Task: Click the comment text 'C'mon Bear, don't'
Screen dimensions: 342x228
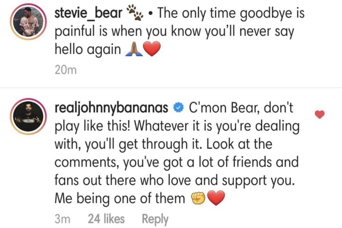Action: 241,108
